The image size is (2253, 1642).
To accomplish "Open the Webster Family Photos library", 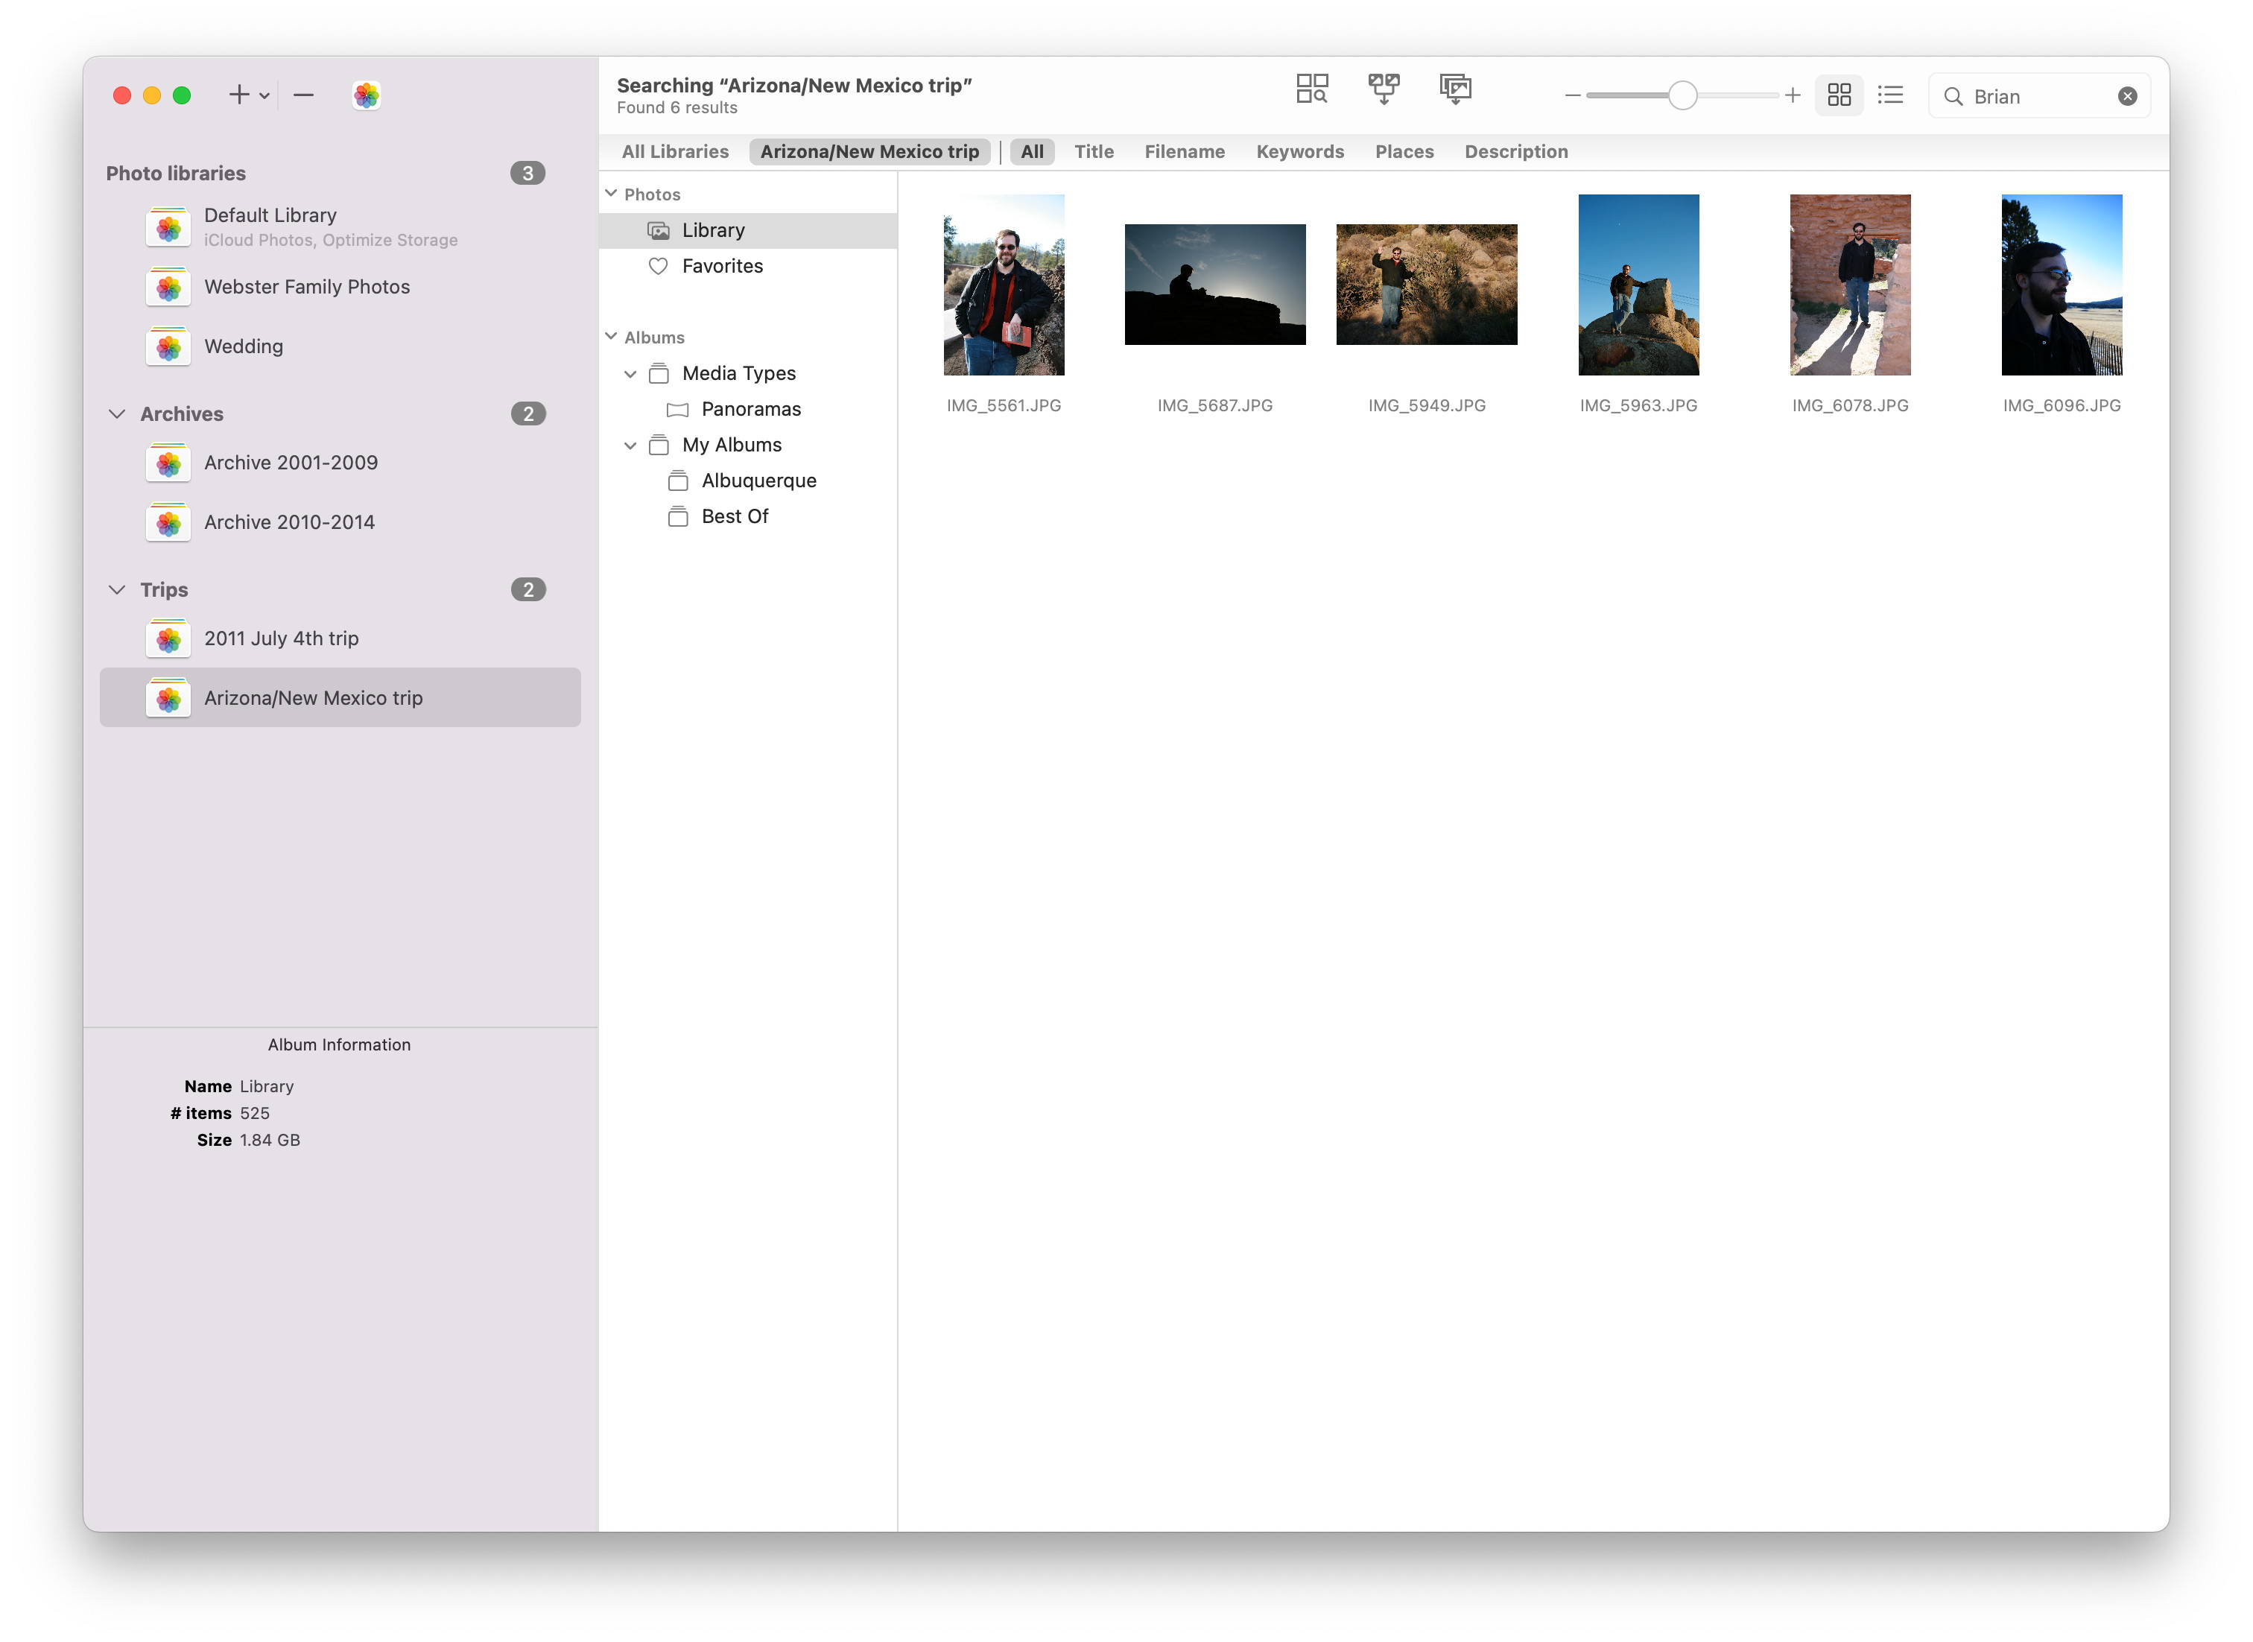I will coord(306,288).
